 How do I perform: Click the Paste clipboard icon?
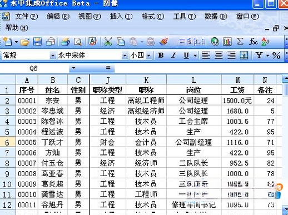[133, 42]
